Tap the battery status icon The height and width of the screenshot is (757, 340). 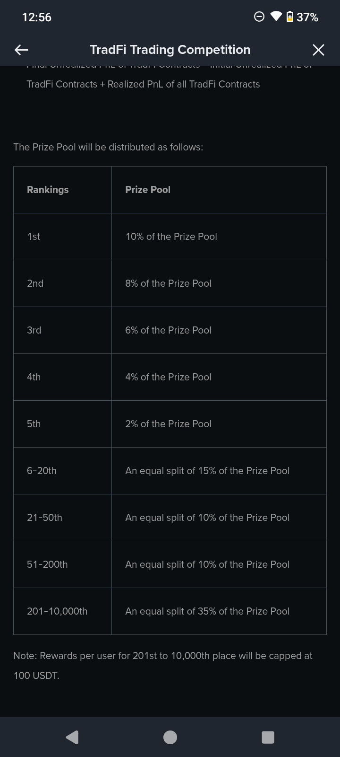click(290, 17)
